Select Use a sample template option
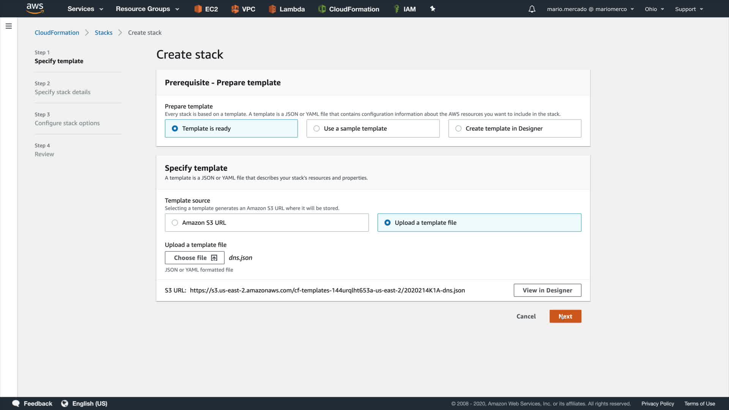 click(x=317, y=129)
